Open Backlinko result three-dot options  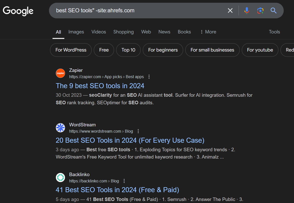click(124, 181)
